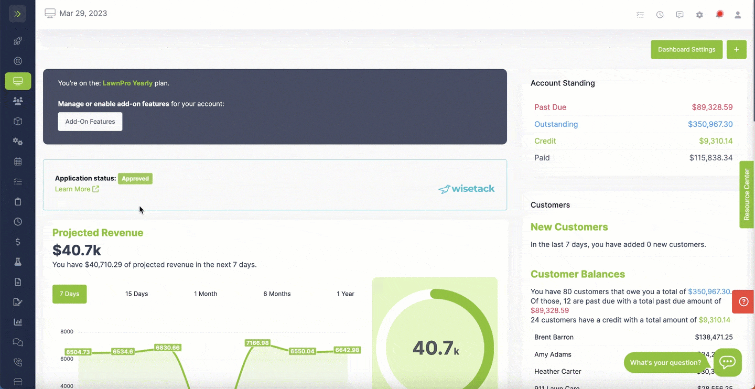The width and height of the screenshot is (755, 389).
Task: Open the notification bell with red dot
Action: pyautogui.click(x=719, y=14)
